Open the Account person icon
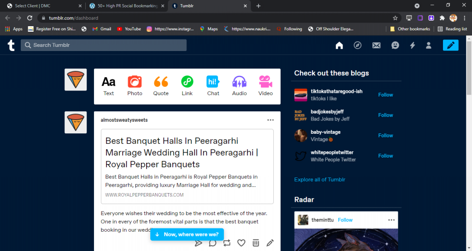Viewport: 472px width, 251px height. [x=429, y=46]
